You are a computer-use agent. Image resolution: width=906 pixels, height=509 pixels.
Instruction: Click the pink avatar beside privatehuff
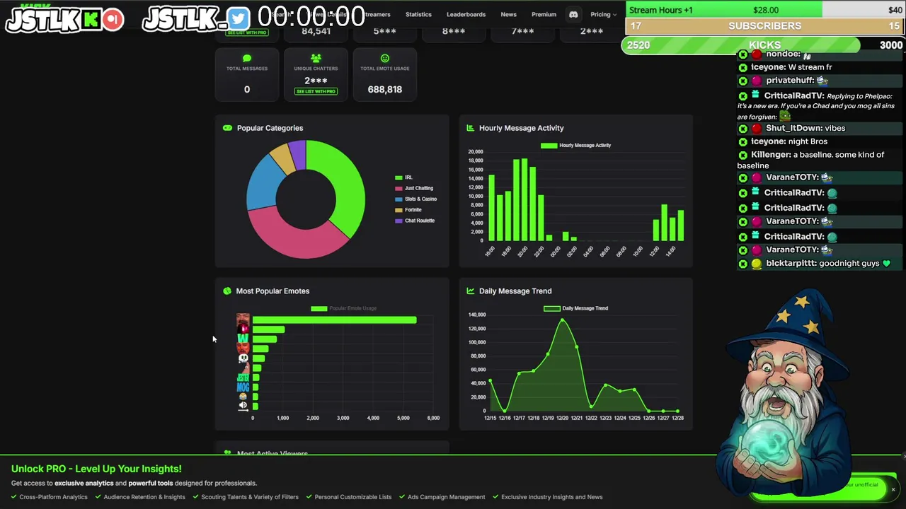tap(756, 81)
